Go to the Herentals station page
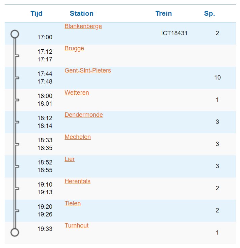The height and width of the screenshot is (248, 240). [x=77, y=181]
